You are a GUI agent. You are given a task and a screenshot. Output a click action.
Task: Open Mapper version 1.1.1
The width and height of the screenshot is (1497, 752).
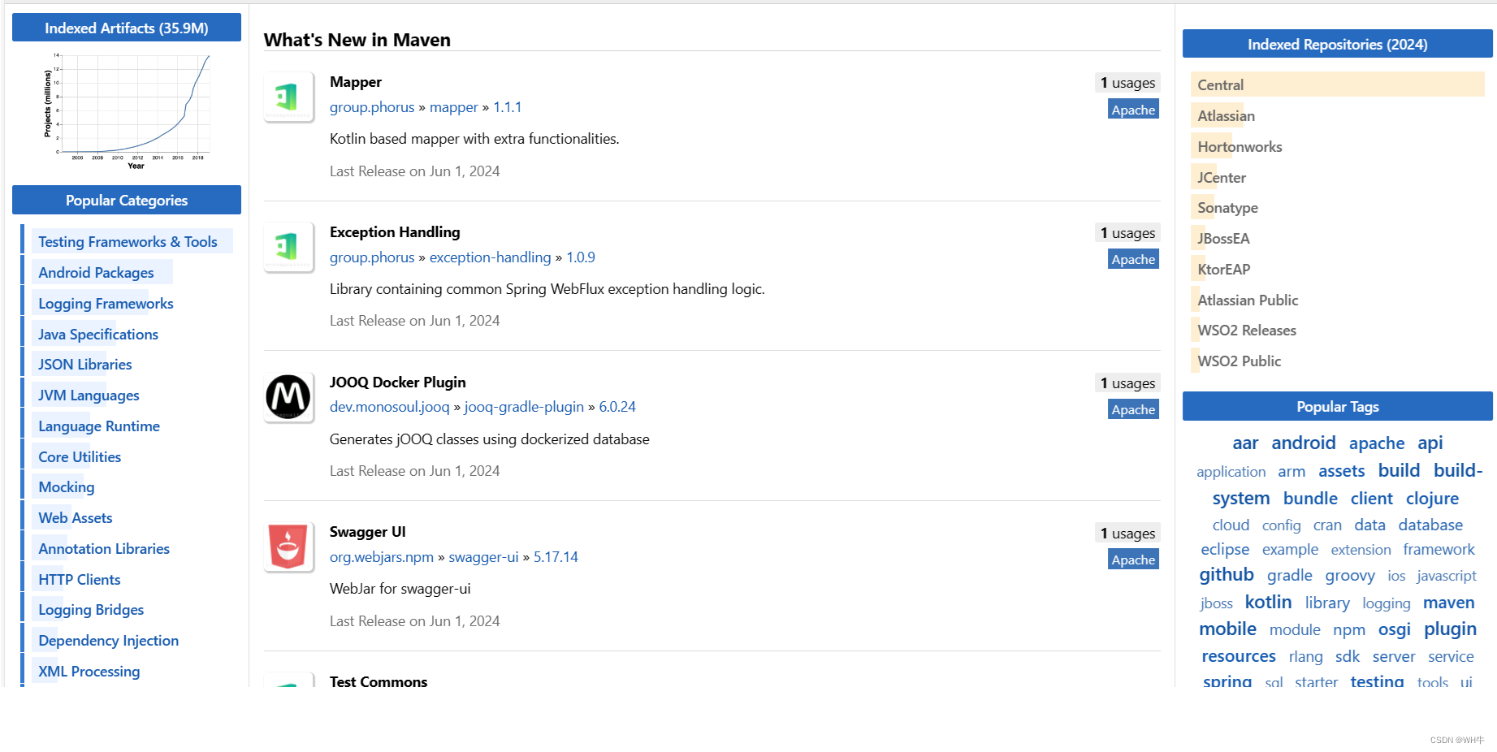tap(508, 107)
